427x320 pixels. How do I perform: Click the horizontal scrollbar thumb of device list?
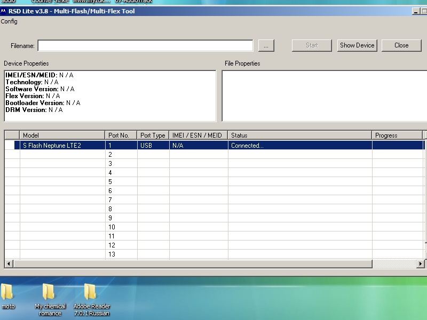193,263
